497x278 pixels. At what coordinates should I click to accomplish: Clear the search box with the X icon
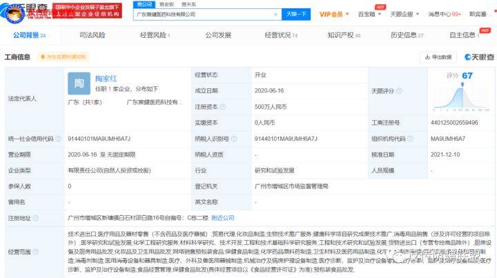click(275, 14)
